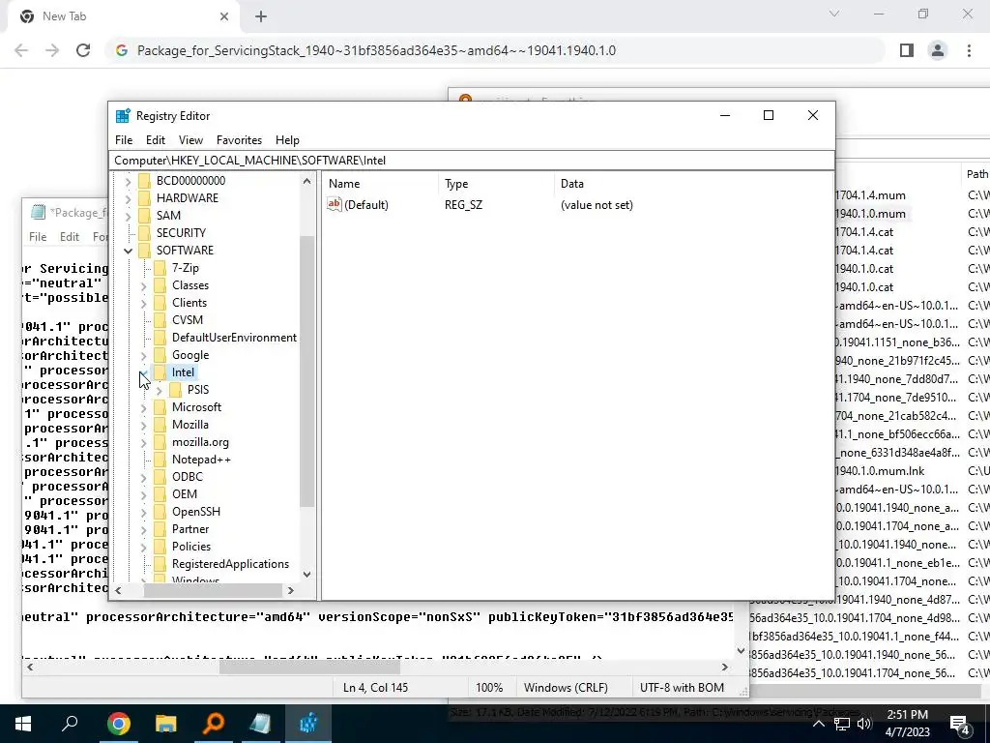The image size is (990, 743).
Task: Click the registry path address bar
Action: pos(472,161)
